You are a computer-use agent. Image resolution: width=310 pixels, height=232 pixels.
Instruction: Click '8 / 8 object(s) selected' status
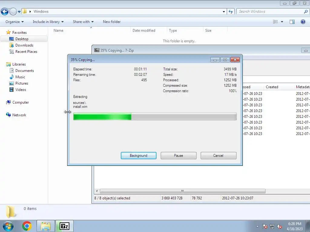(112, 198)
